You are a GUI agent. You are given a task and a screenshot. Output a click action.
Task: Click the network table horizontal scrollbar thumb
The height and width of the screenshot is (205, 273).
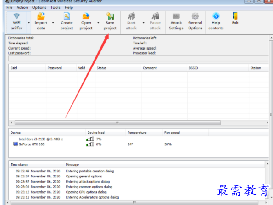pyautogui.click(x=118, y=122)
